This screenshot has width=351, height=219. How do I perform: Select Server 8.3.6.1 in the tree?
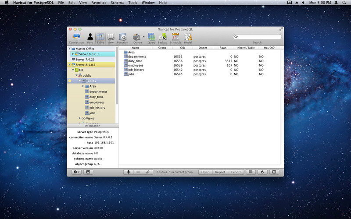89,54
